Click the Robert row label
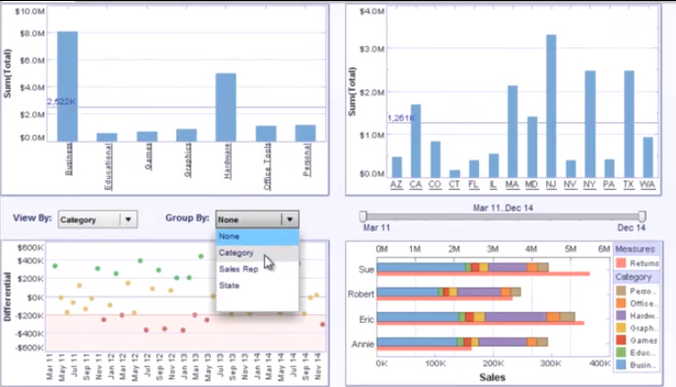 (x=361, y=293)
